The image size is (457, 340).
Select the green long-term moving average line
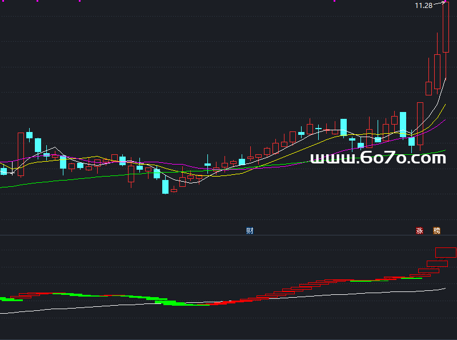[86, 178]
